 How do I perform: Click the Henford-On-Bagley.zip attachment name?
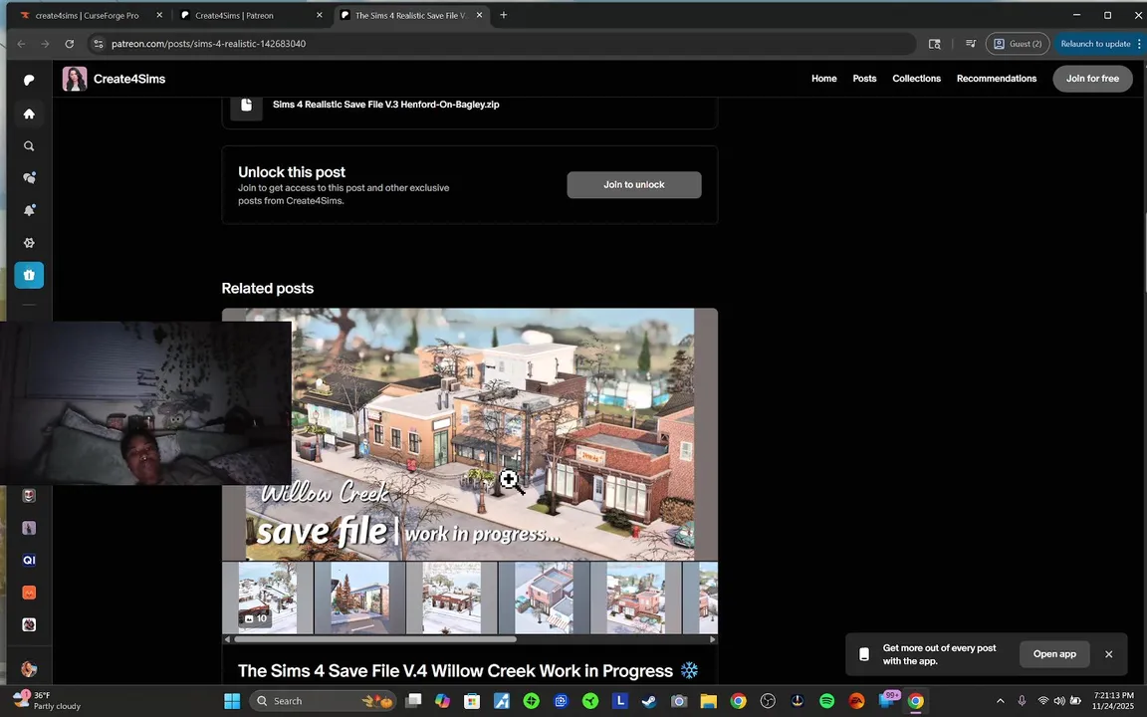click(385, 105)
